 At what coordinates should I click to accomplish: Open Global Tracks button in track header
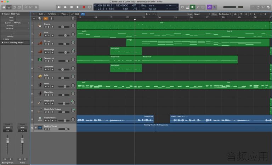tap(73, 18)
